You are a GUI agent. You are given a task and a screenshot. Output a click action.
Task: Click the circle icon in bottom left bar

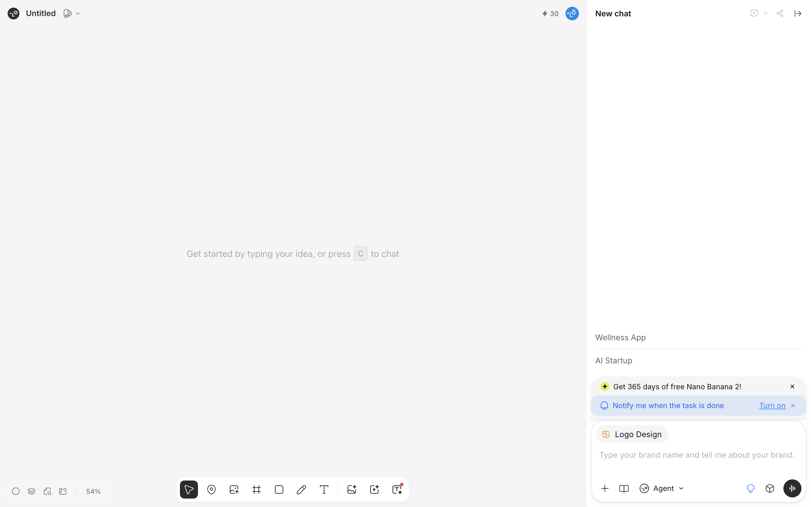coord(16,491)
